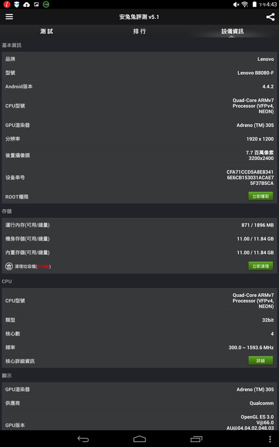Switch to the 測試 tab

(46, 31)
